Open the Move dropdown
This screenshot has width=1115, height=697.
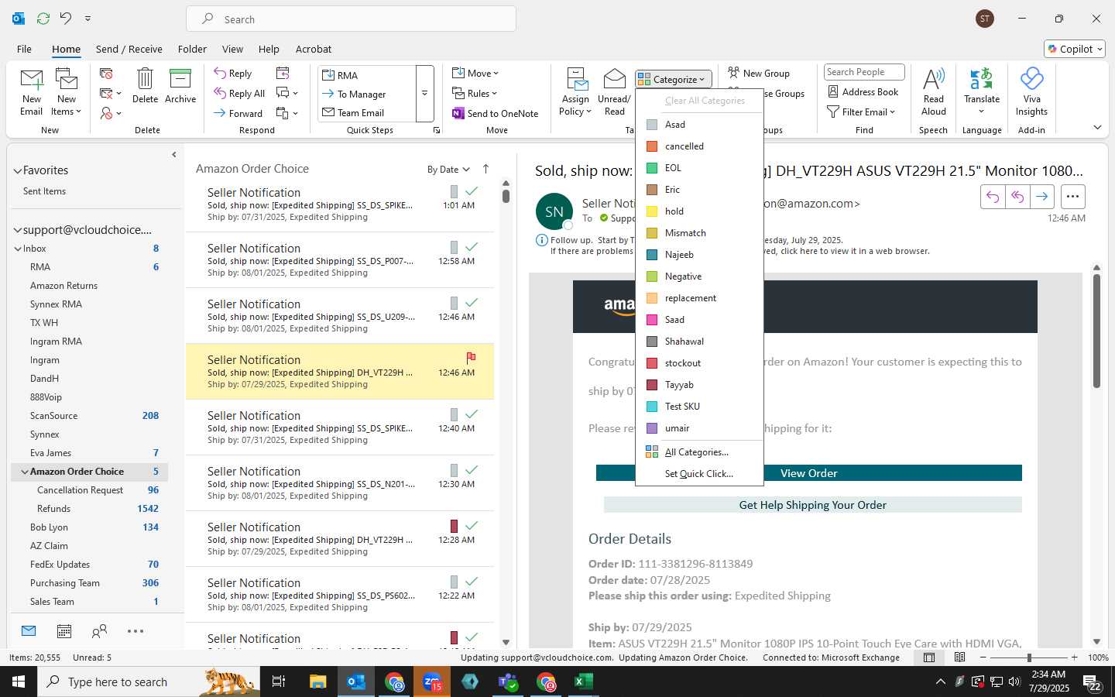click(x=475, y=73)
